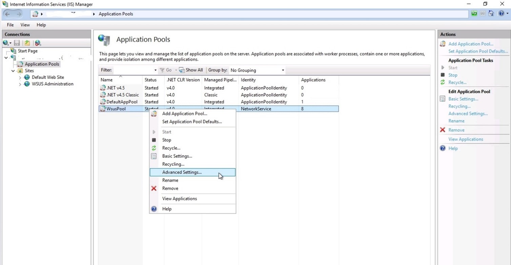Click the Help question icon in Actions pane
The height and width of the screenshot is (265, 511).
click(x=443, y=148)
